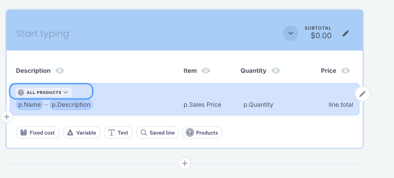Click the plus icon left of product line

click(7, 117)
